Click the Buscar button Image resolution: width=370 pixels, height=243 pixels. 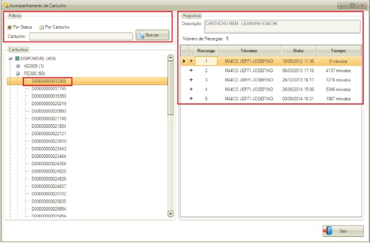(152, 35)
